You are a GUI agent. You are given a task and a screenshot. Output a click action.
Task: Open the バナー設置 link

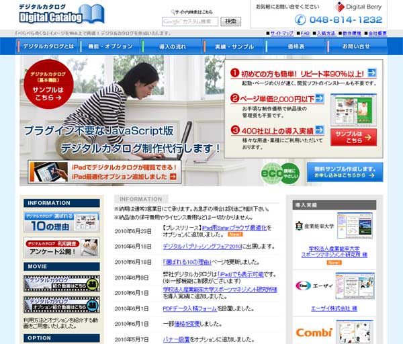(176, 339)
